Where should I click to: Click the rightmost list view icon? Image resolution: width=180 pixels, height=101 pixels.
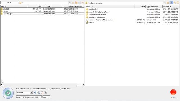coord(178,3)
